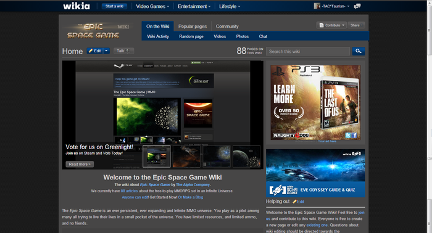Click Facebook icon on PS3 ad
This screenshot has width=432, height=233.
click(354, 136)
